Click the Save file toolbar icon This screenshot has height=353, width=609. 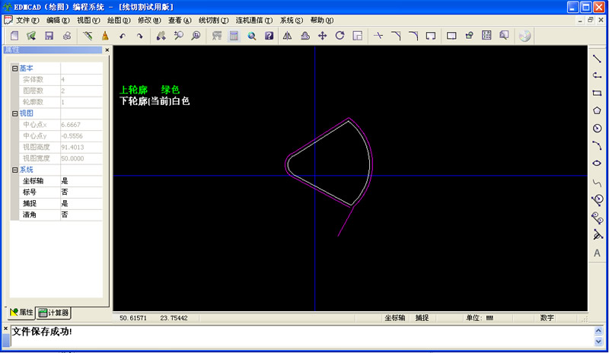(x=49, y=36)
